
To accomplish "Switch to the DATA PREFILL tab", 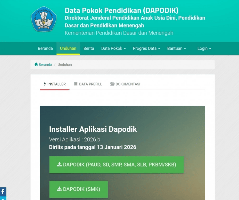I will tap(90, 84).
